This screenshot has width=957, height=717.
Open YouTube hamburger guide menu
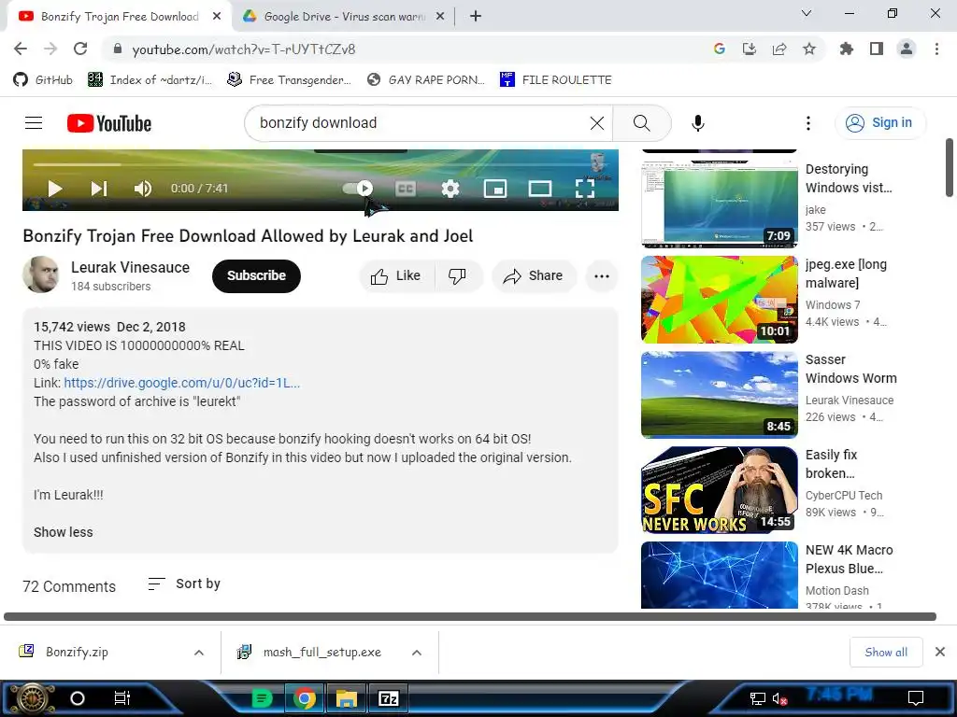(34, 123)
